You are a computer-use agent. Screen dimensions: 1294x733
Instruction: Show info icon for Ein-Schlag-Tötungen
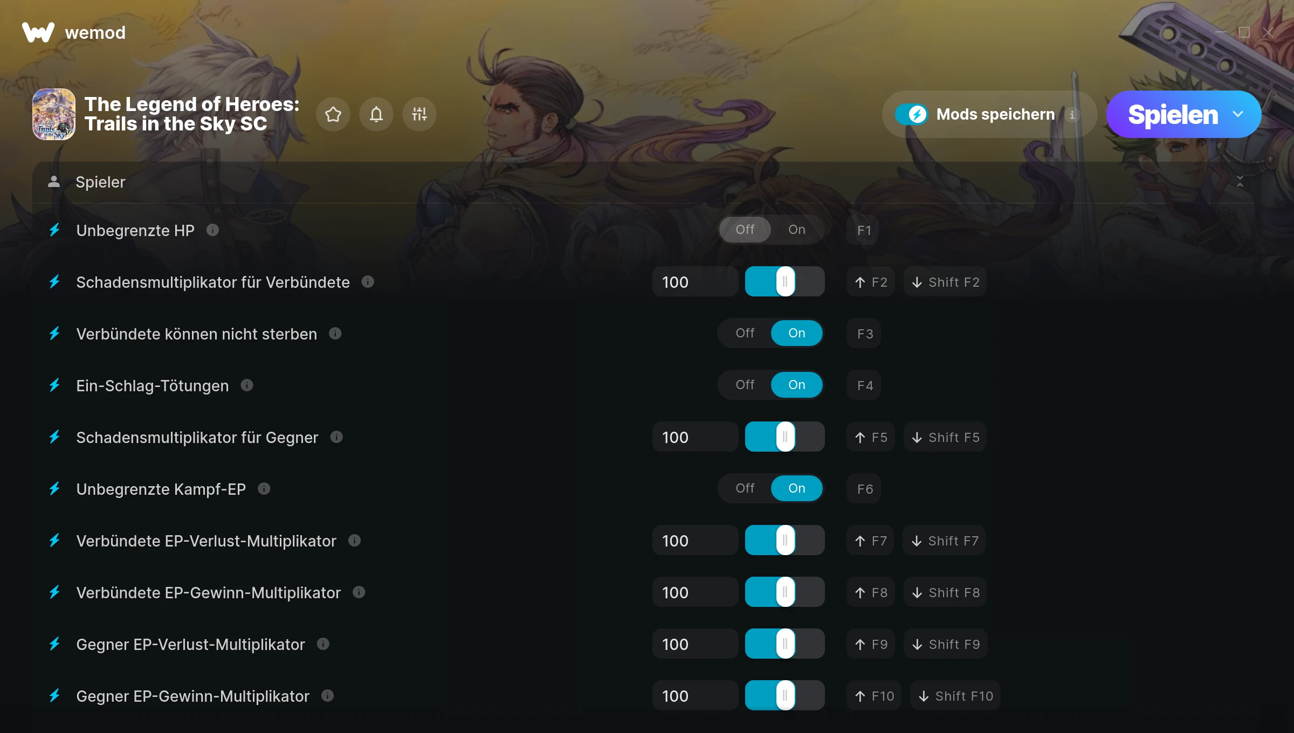(x=247, y=385)
